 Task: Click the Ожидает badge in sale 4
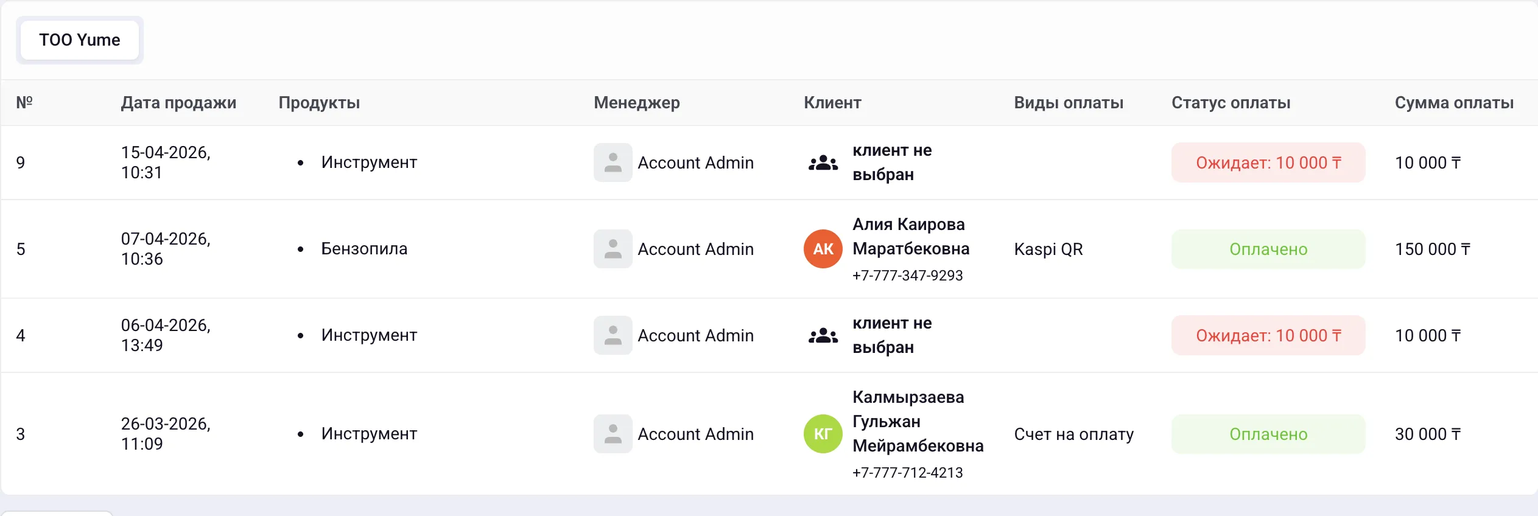click(x=1268, y=335)
